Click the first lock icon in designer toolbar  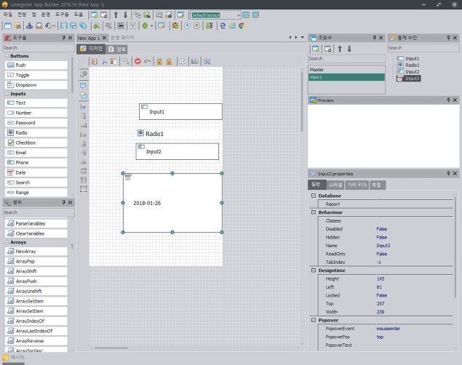click(x=159, y=61)
